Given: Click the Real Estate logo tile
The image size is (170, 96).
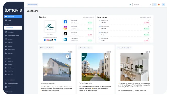Looking at the screenshot, I should pyautogui.click(x=50, y=26).
